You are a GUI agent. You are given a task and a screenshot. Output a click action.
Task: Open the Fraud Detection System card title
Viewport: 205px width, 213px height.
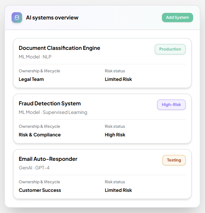point(50,103)
